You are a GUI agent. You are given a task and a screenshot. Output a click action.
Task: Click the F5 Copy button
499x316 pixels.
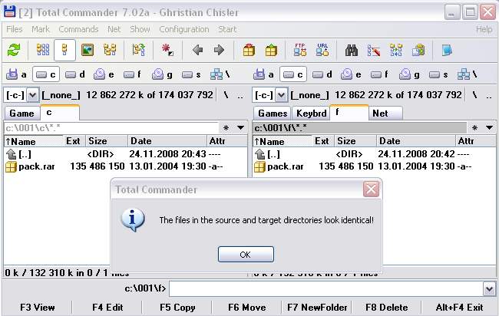click(x=177, y=308)
